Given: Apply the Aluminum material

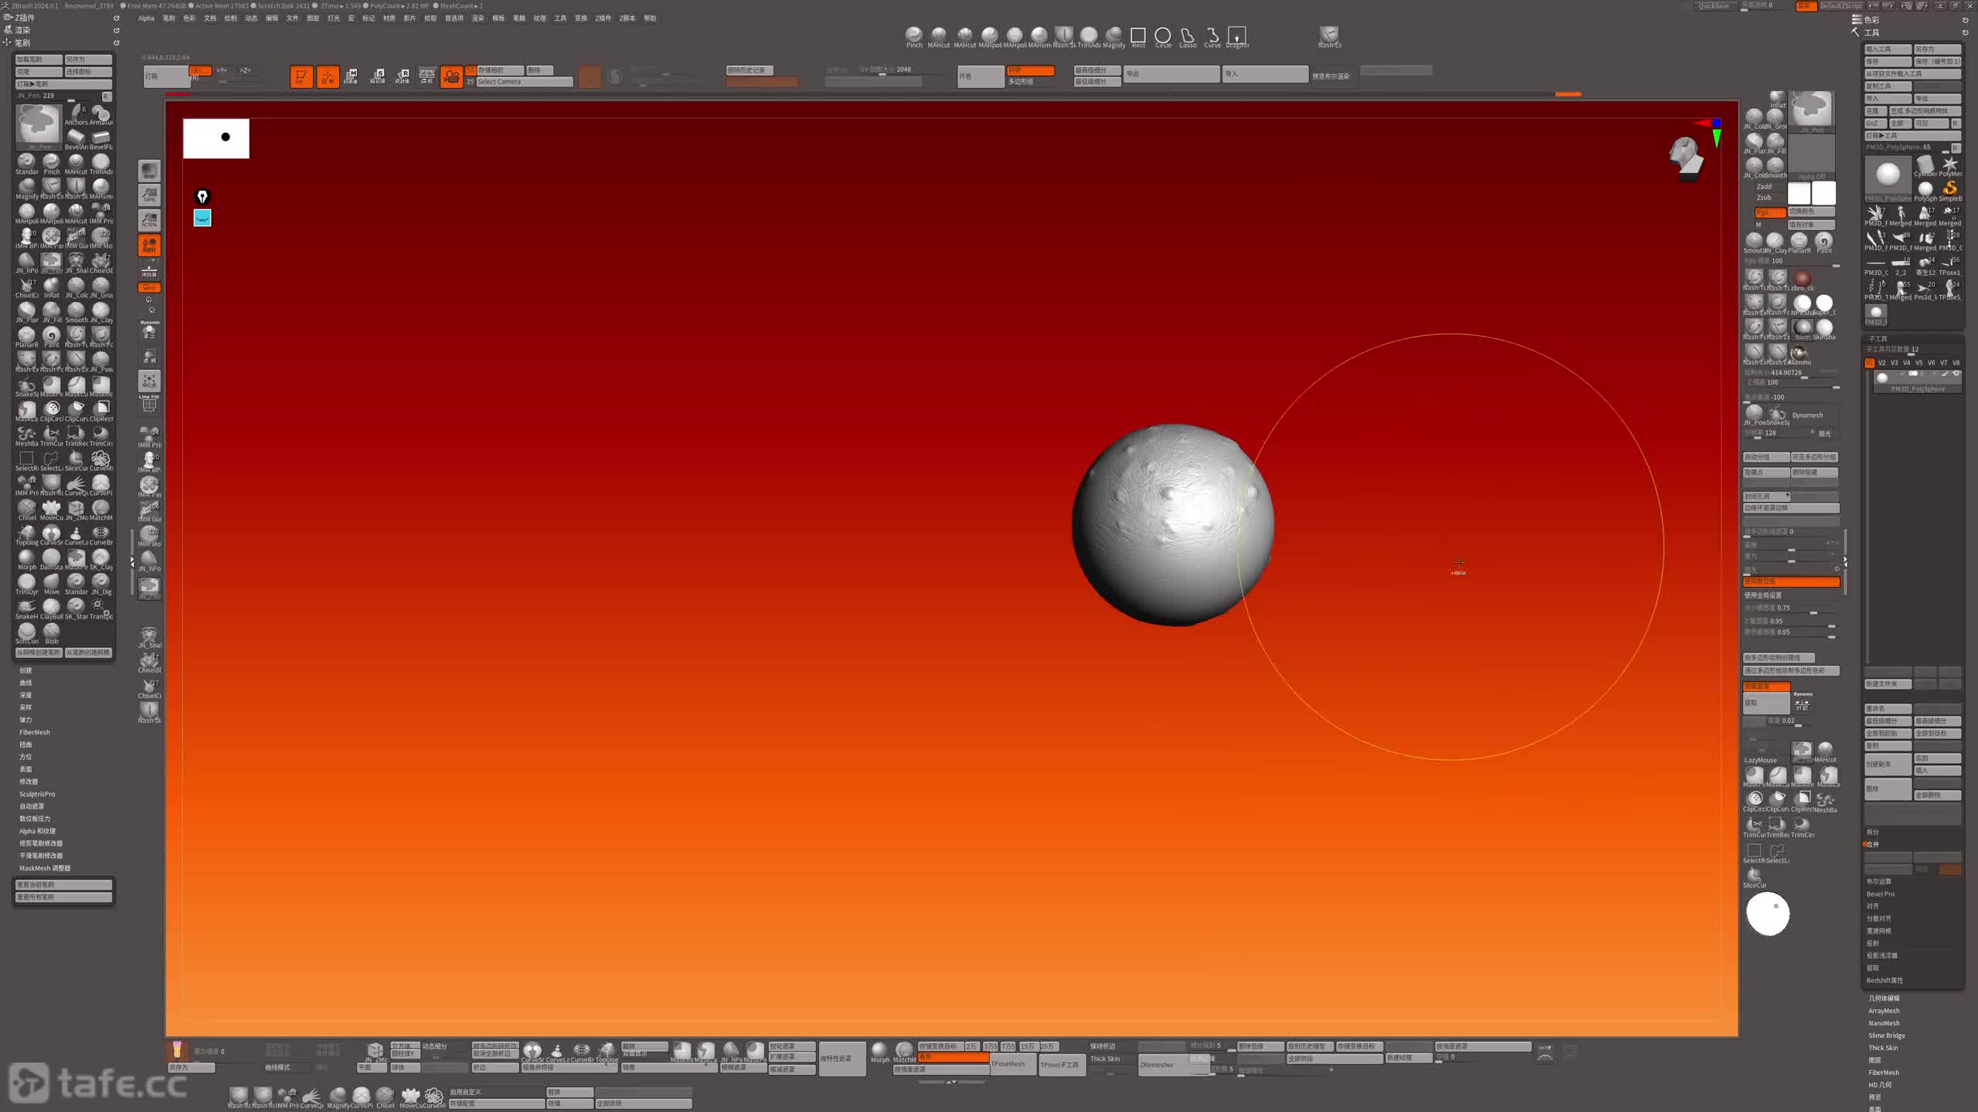Looking at the screenshot, I should pyautogui.click(x=1800, y=354).
